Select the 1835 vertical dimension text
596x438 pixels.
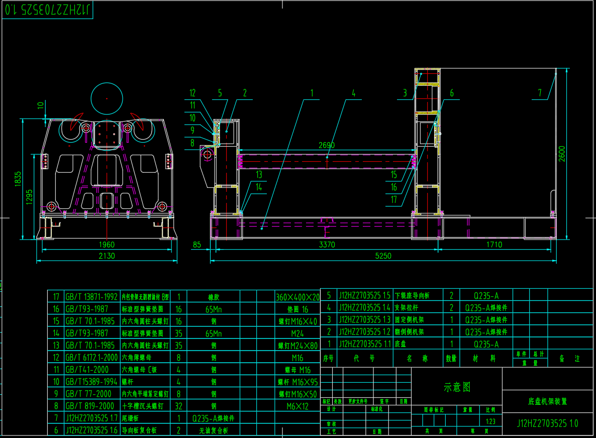click(18, 179)
